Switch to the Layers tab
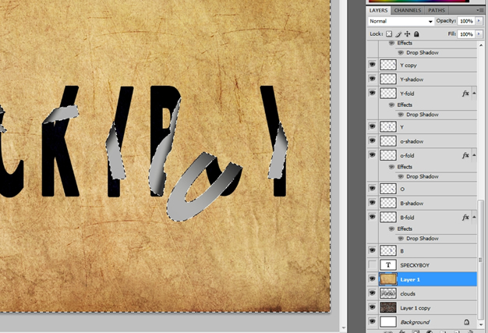This screenshot has height=333, width=488. pos(378,10)
